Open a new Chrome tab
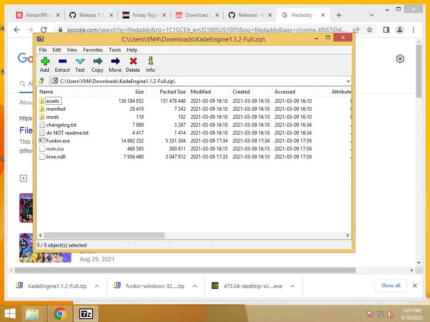The image size is (430, 322). 339,15
